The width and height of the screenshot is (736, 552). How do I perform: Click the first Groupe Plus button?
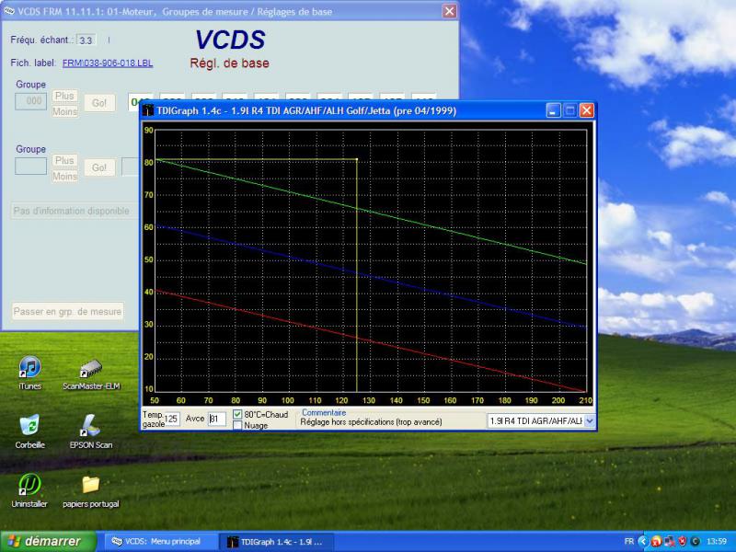[x=64, y=97]
